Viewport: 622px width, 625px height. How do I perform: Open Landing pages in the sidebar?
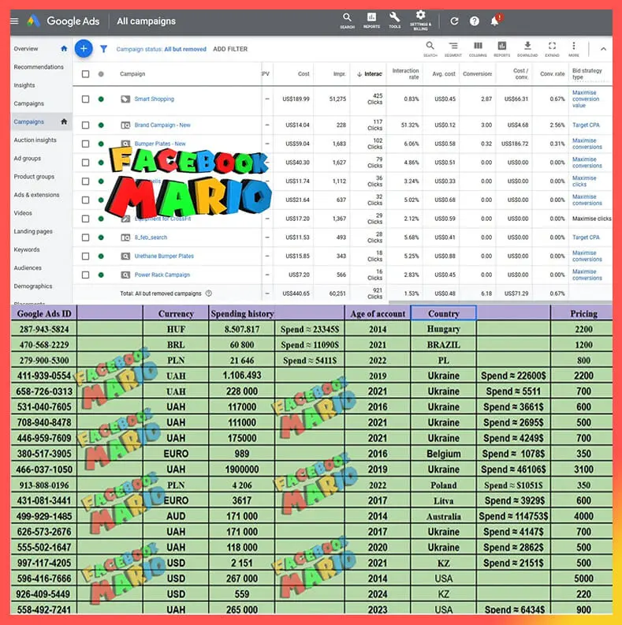(33, 231)
